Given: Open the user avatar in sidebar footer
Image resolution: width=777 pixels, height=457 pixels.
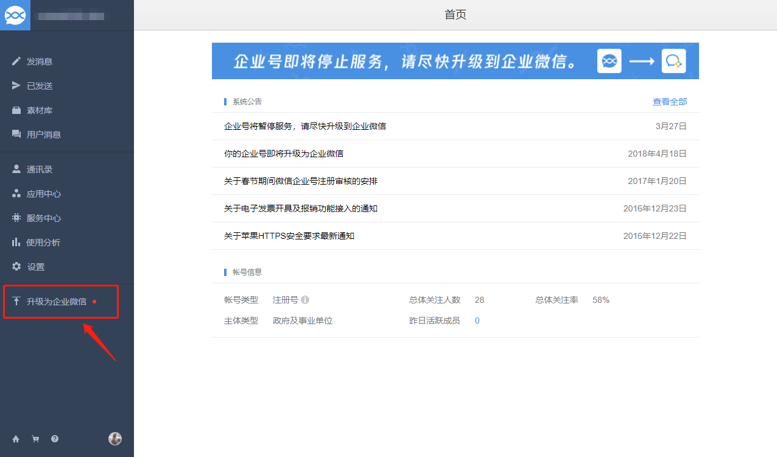Looking at the screenshot, I should click(x=115, y=439).
